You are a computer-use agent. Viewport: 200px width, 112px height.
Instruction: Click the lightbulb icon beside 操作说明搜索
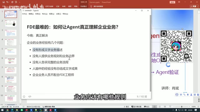click(x=91, y=6)
